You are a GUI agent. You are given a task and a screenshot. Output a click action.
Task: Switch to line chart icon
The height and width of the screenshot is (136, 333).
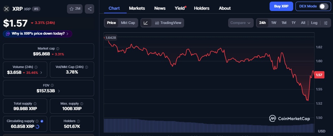pos(146,23)
